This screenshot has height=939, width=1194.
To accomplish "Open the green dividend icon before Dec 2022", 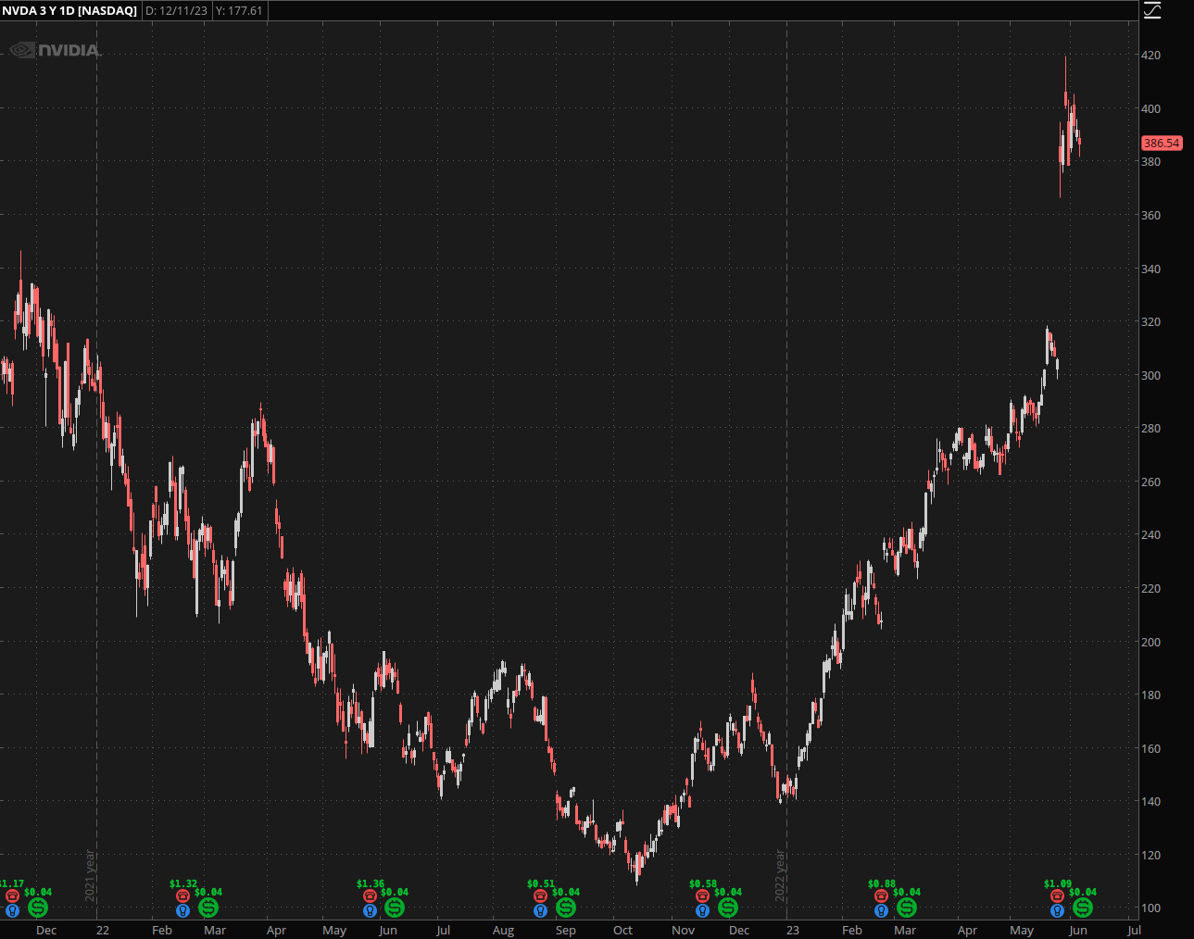I will [728, 908].
